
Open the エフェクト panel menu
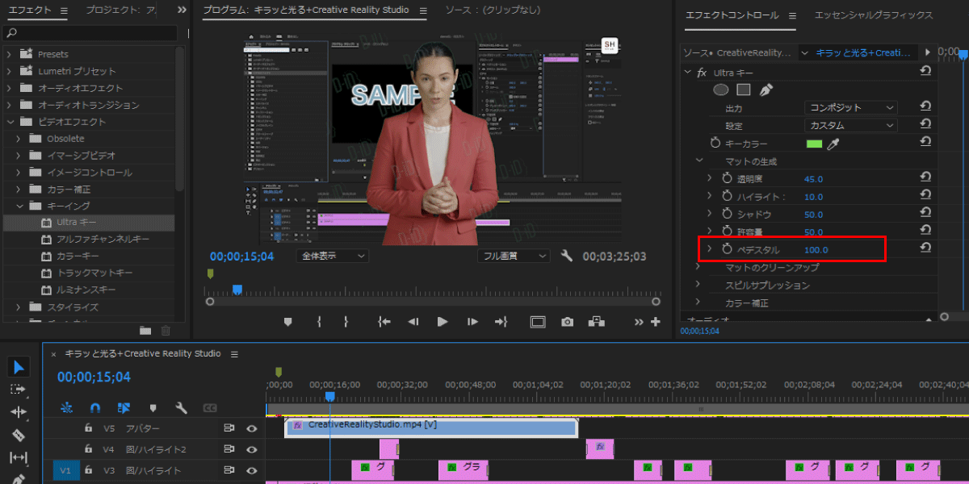(64, 10)
